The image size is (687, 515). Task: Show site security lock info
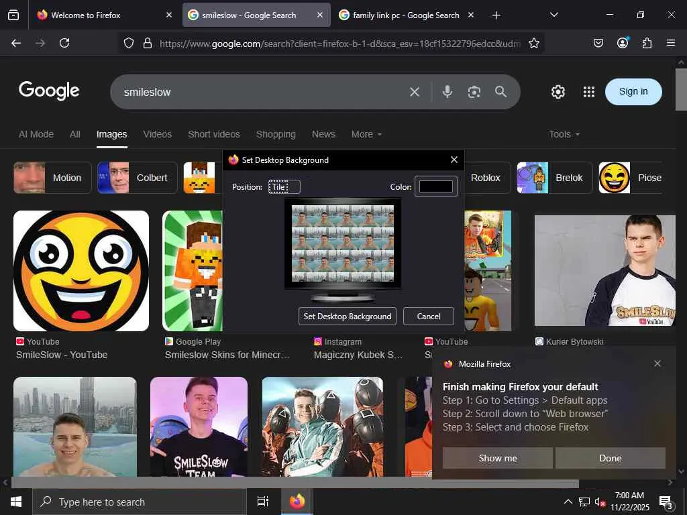click(148, 43)
